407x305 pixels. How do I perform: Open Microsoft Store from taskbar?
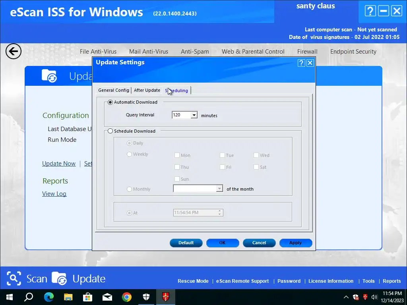tap(88, 297)
